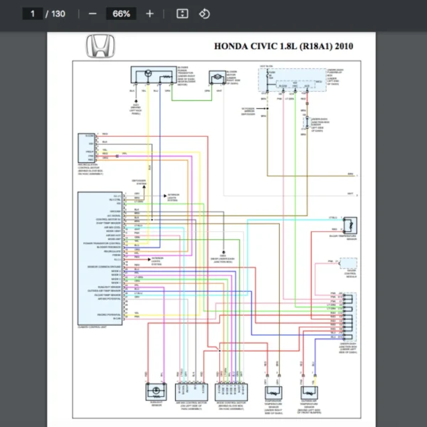This screenshot has height=427, width=427.
Task: Click the zoom out minus button
Action: [x=93, y=14]
